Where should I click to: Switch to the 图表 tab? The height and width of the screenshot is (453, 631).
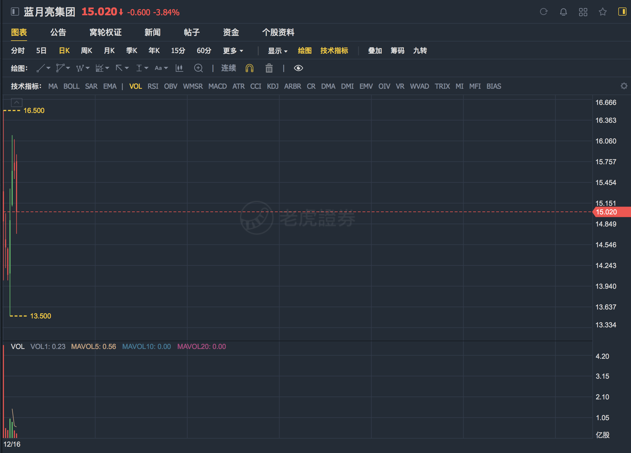tap(19, 32)
